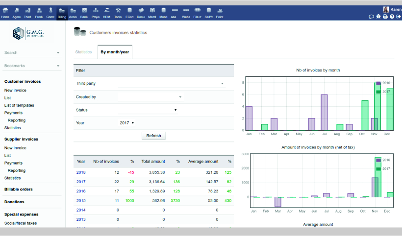The height and width of the screenshot is (236, 402).
Task: Open the Projects module icon
Action: point(96,12)
